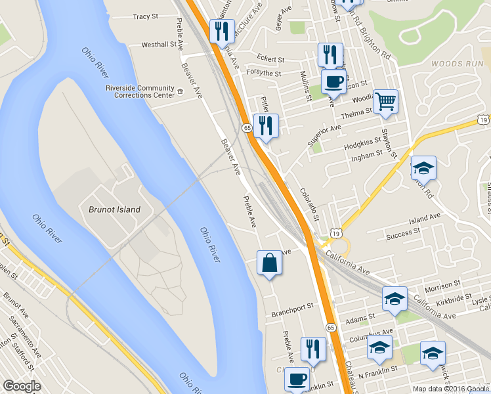Click the Route 19 shield near Success St
This screenshot has height=394, width=491.
[x=335, y=234]
